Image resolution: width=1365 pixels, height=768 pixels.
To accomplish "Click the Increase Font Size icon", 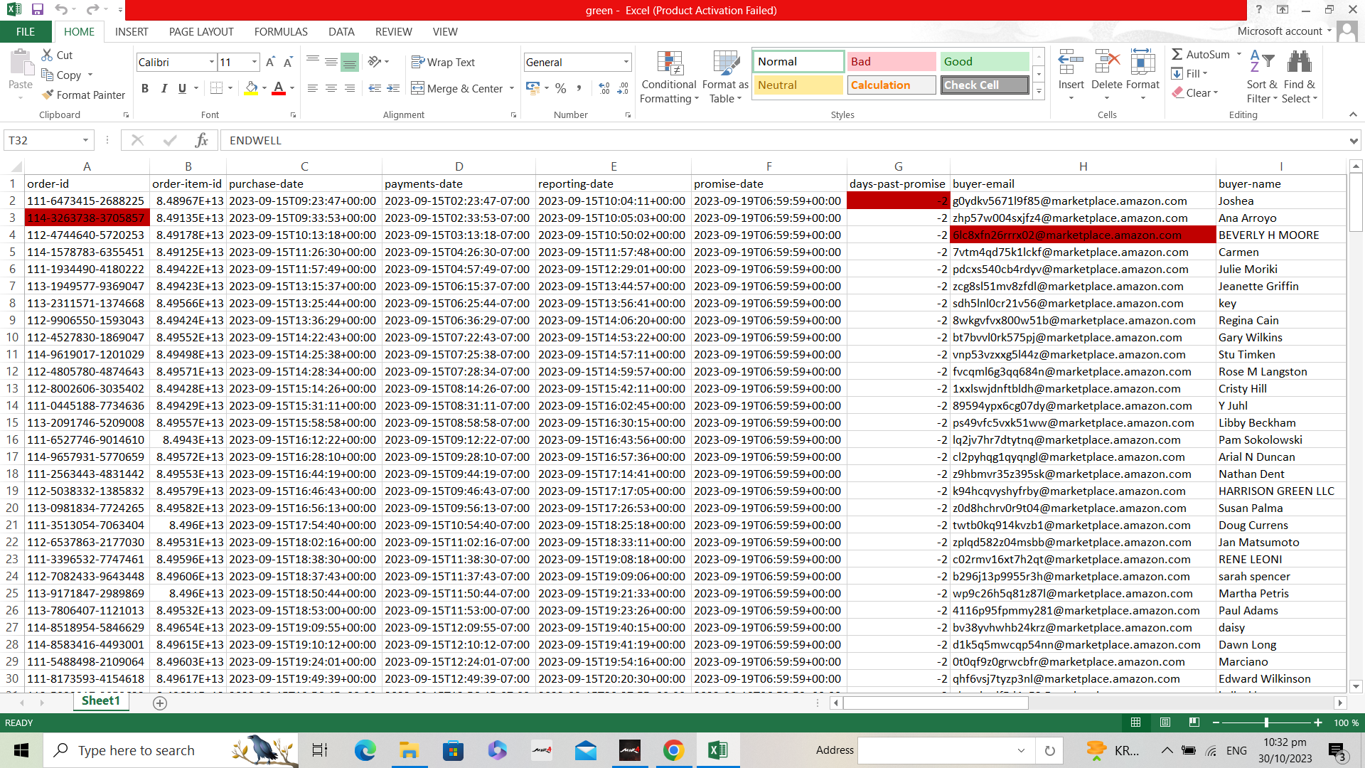I will coord(270,63).
